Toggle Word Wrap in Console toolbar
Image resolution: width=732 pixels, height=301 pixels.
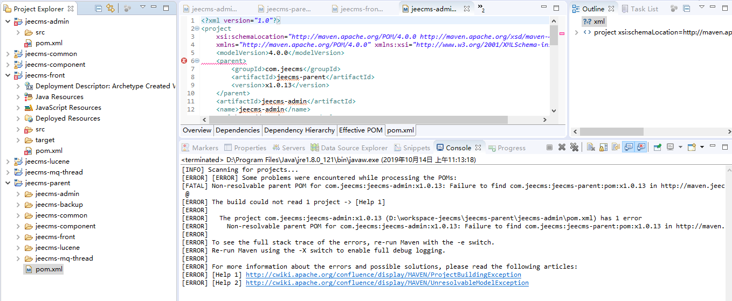coord(616,147)
